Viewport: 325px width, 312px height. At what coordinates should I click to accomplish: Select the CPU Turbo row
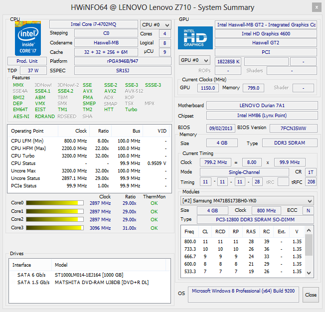tap(89, 156)
